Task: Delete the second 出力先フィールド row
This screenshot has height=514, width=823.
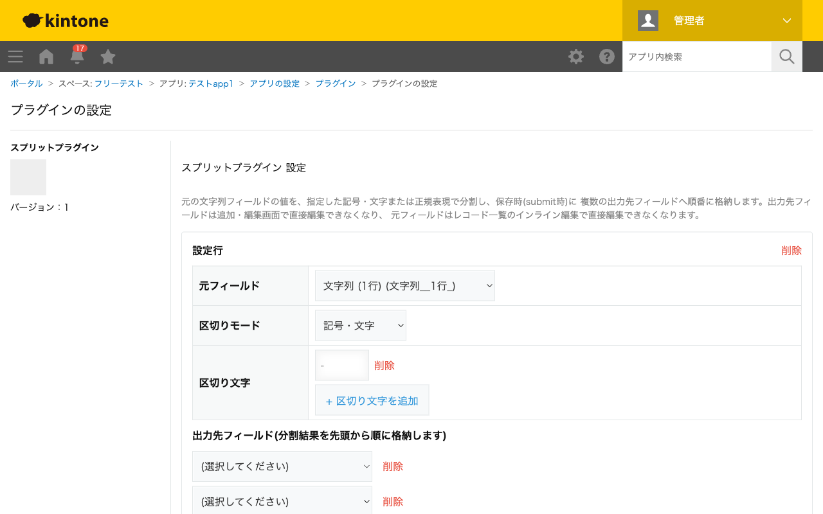Action: [x=393, y=502]
